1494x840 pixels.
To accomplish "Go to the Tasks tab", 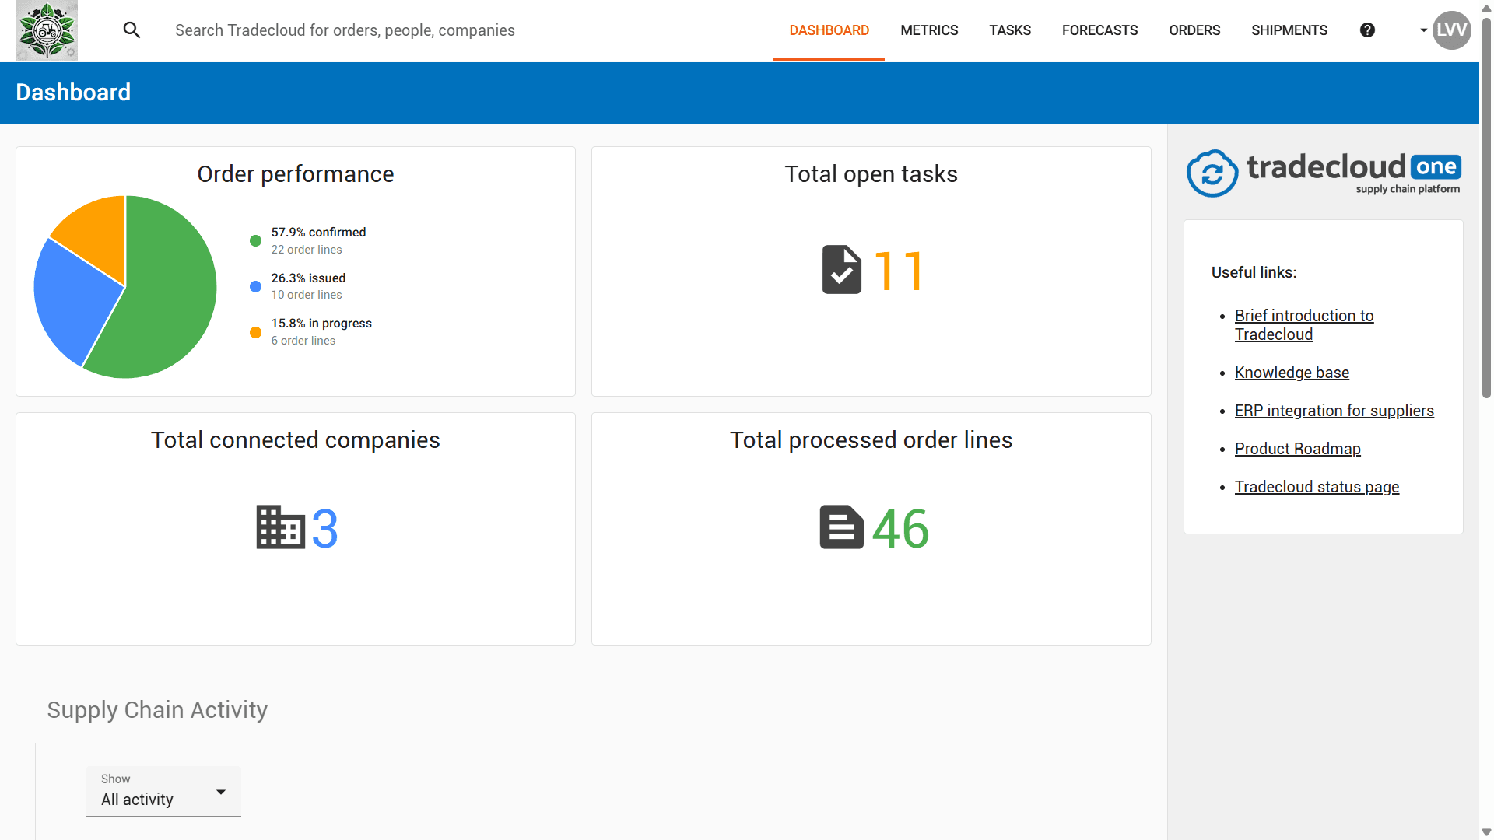I will pos(1010,30).
